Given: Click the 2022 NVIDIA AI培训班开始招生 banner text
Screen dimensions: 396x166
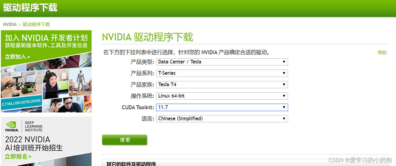Looking at the screenshot, I should click(x=34, y=144).
